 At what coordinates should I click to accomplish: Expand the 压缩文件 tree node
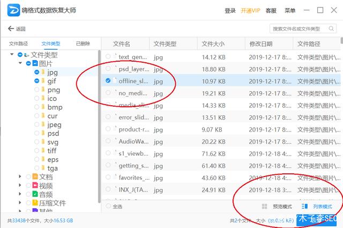tap(20, 203)
